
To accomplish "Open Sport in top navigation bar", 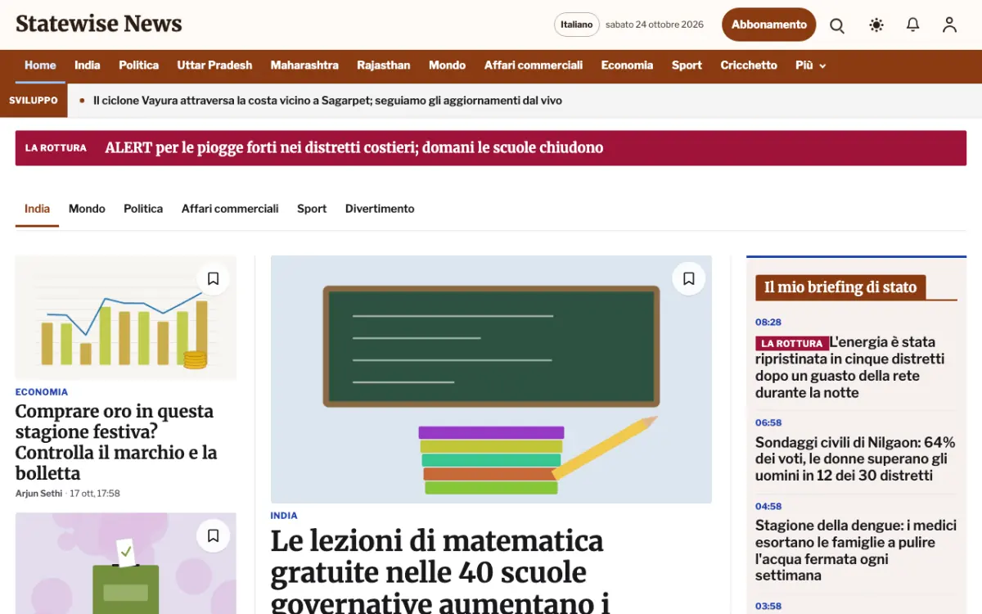I will pos(687,65).
